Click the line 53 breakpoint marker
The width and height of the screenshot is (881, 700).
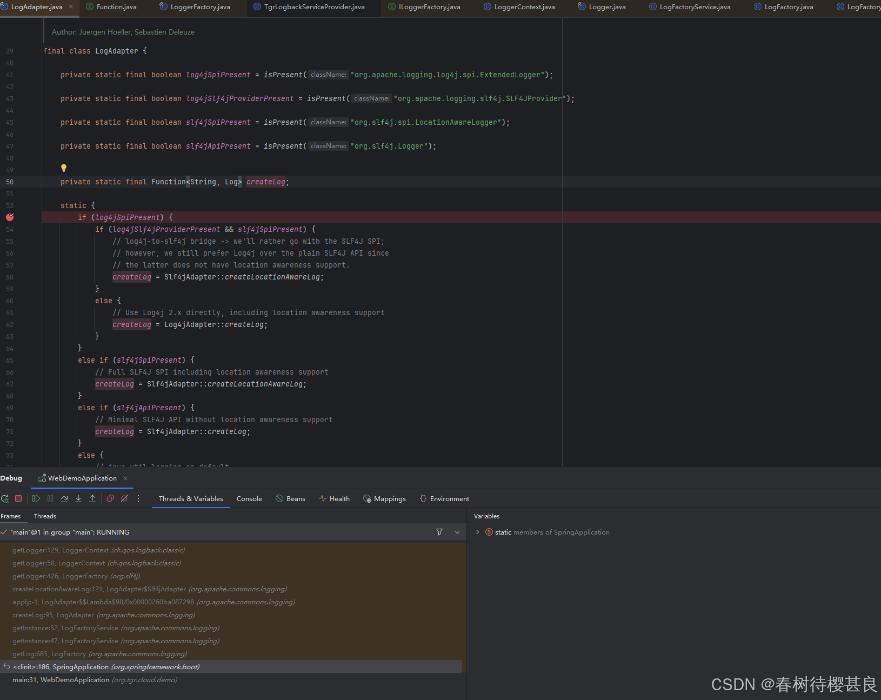[10, 217]
